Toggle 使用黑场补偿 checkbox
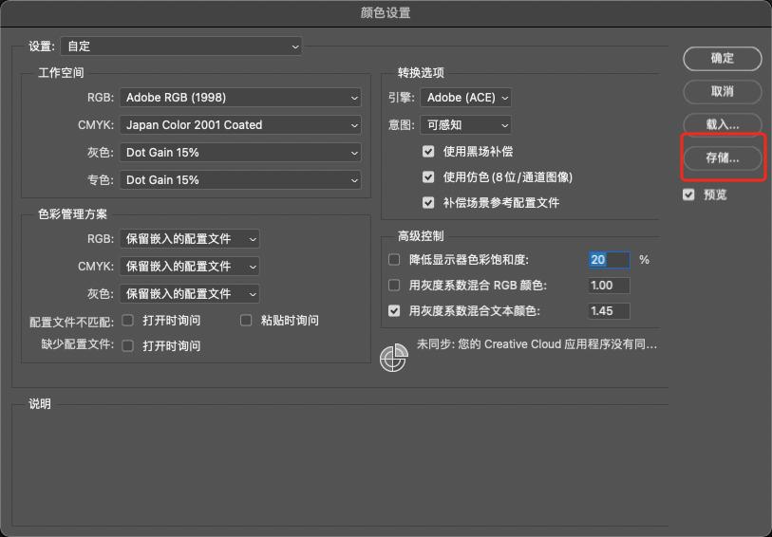This screenshot has height=537, width=772. click(x=428, y=151)
